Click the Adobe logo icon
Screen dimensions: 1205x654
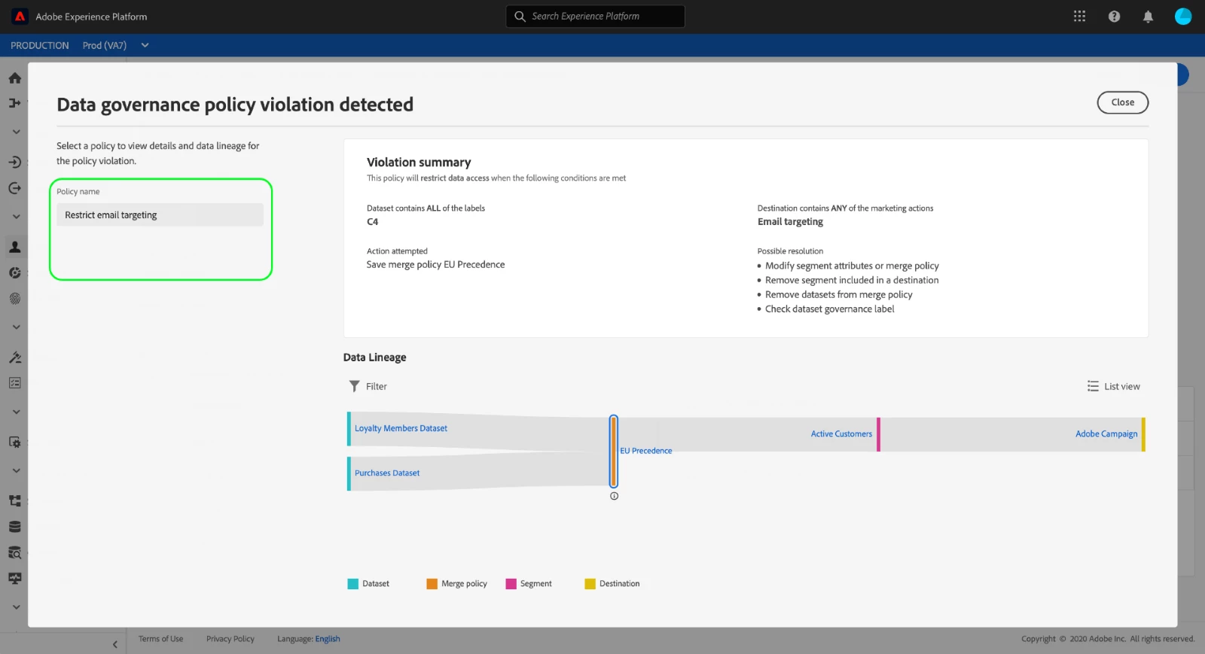[x=20, y=17]
